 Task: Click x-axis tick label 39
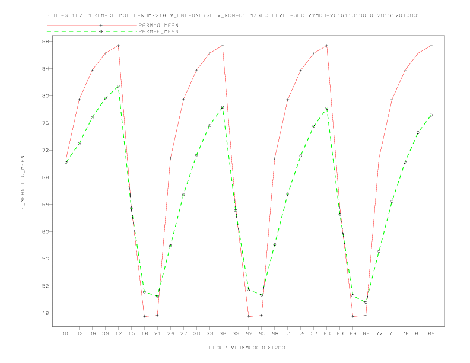click(x=236, y=333)
